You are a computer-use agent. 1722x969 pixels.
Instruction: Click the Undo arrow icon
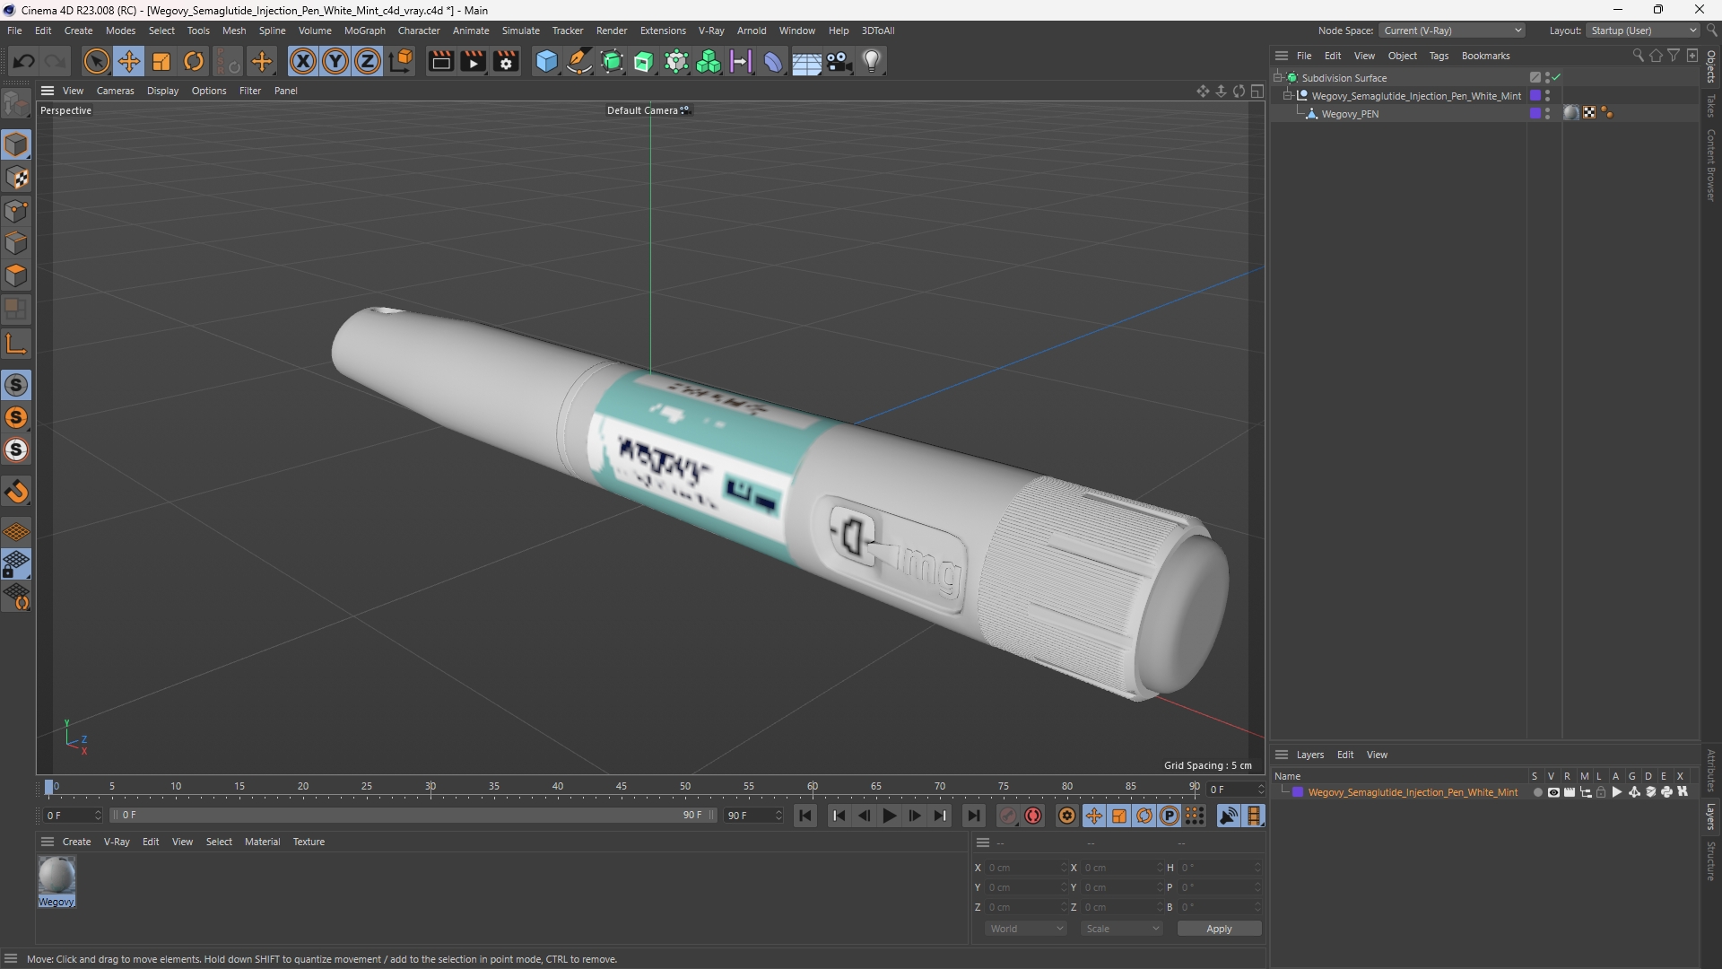pyautogui.click(x=24, y=61)
